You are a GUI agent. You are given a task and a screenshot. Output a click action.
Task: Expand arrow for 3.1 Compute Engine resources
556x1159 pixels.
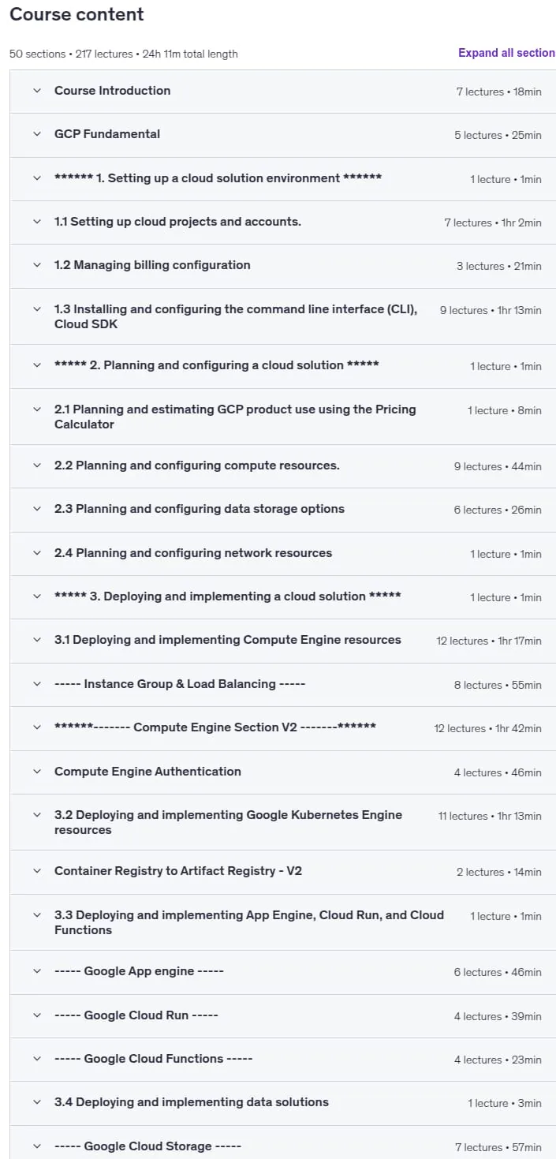pyautogui.click(x=36, y=640)
